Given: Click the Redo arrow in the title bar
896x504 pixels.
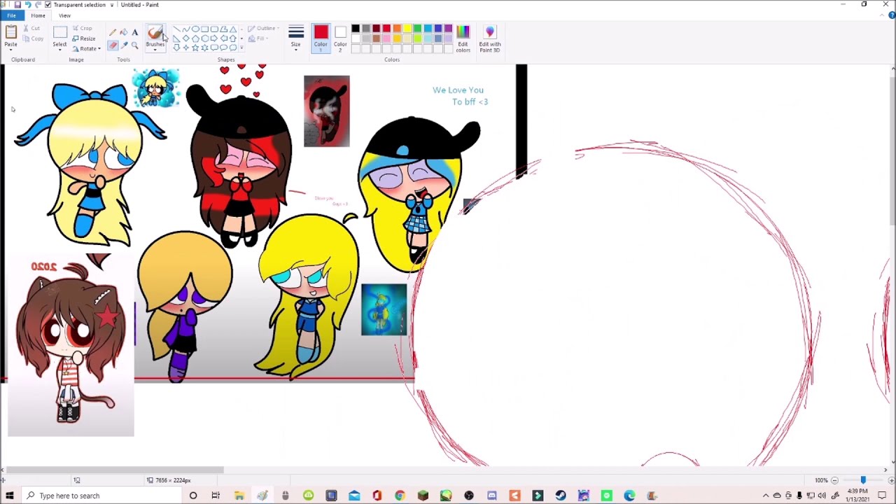Looking at the screenshot, I should pyautogui.click(x=38, y=4).
